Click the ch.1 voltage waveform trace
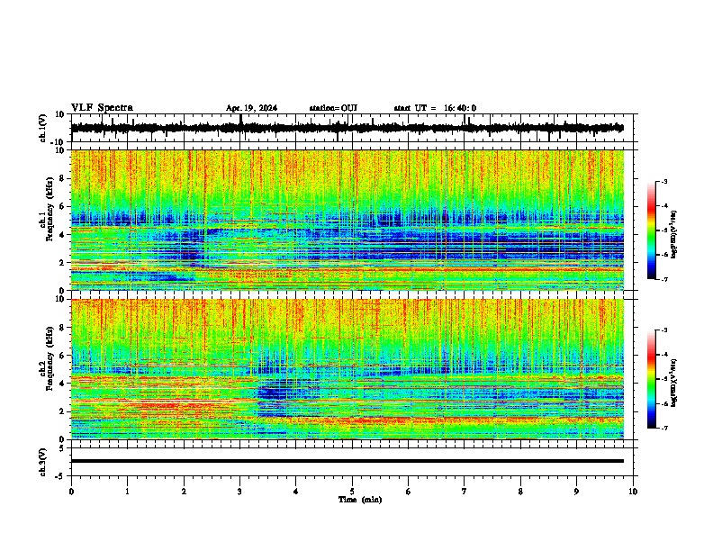The width and height of the screenshot is (713, 551). pos(347,128)
